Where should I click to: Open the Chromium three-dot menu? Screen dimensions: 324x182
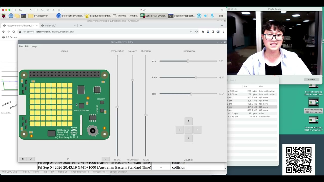pos(223,32)
